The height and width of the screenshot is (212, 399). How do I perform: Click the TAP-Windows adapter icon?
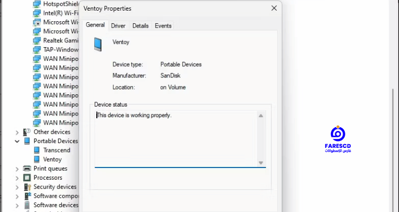click(x=37, y=50)
